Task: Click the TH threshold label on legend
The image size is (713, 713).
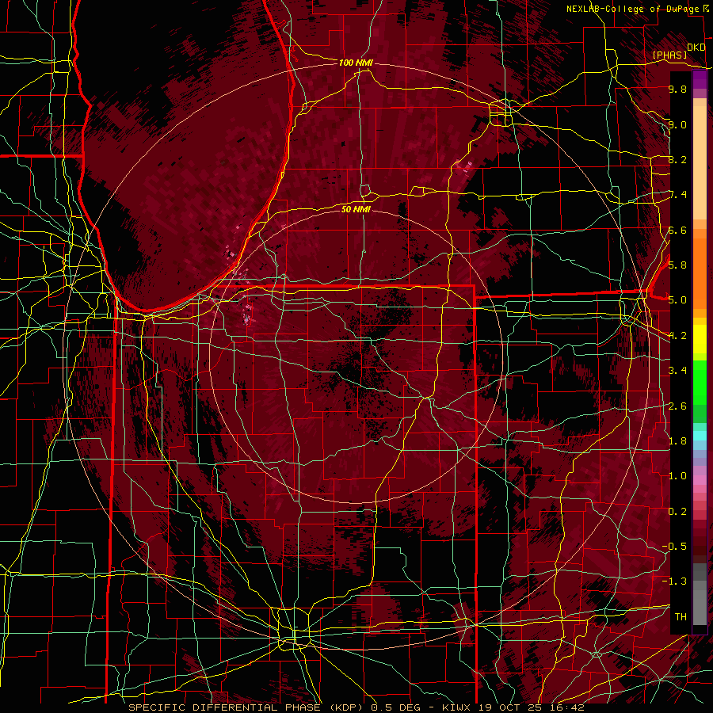Action: tap(681, 616)
